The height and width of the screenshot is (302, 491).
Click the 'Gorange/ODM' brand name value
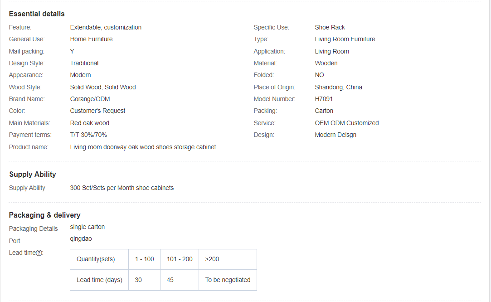point(90,99)
